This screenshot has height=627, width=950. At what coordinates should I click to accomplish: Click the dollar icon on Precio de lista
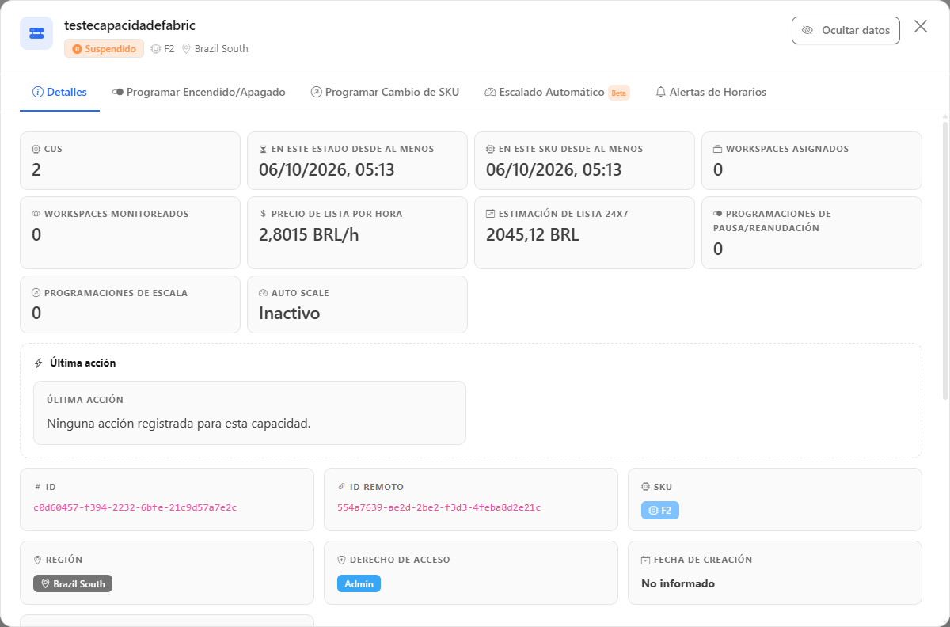coord(263,214)
